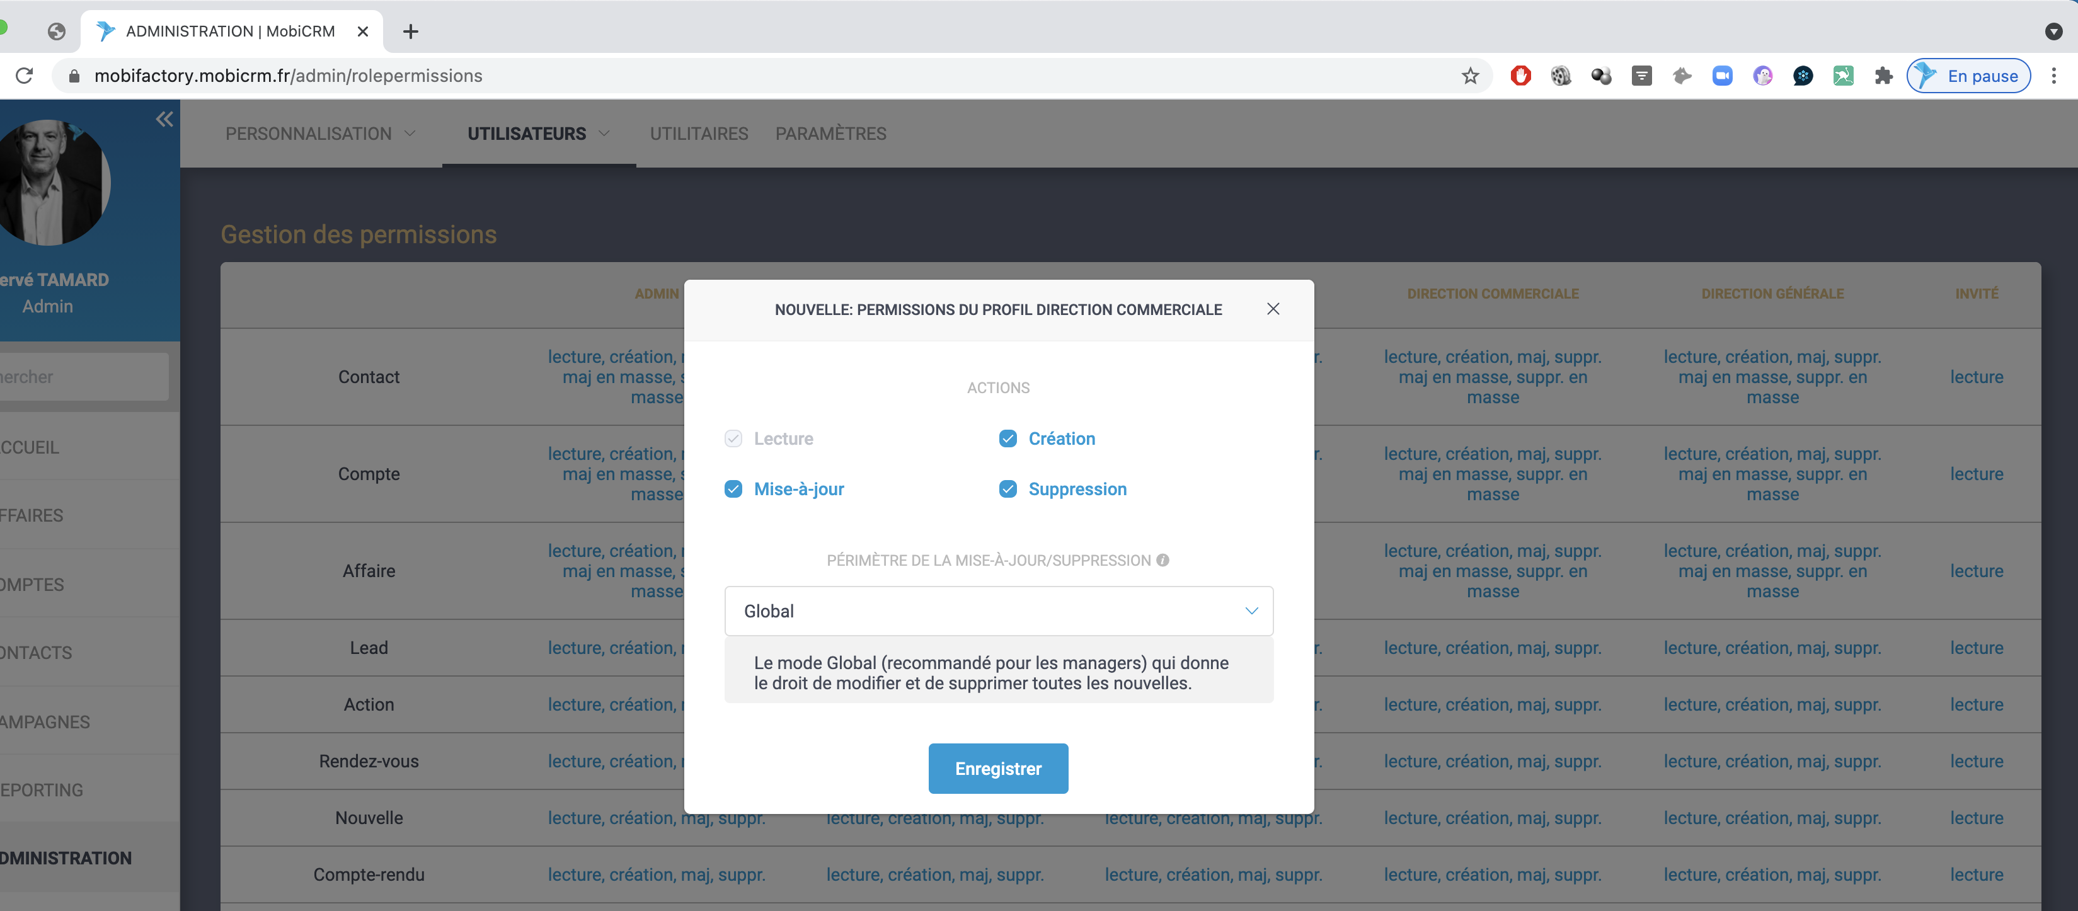Collapse the sidebar with double-chevron icon
The image size is (2078, 911).
[x=164, y=120]
